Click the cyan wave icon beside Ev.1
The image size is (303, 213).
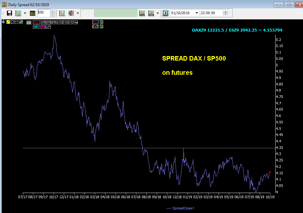[x=102, y=22]
